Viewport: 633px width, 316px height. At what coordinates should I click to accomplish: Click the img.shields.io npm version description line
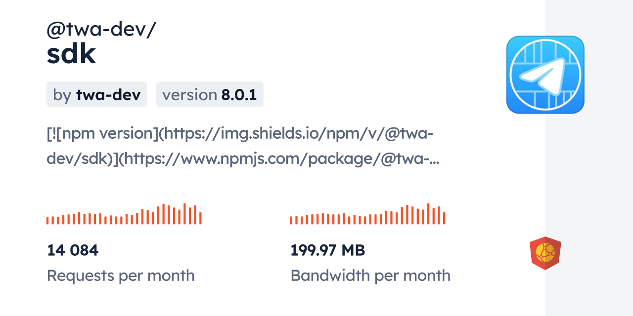click(x=240, y=133)
